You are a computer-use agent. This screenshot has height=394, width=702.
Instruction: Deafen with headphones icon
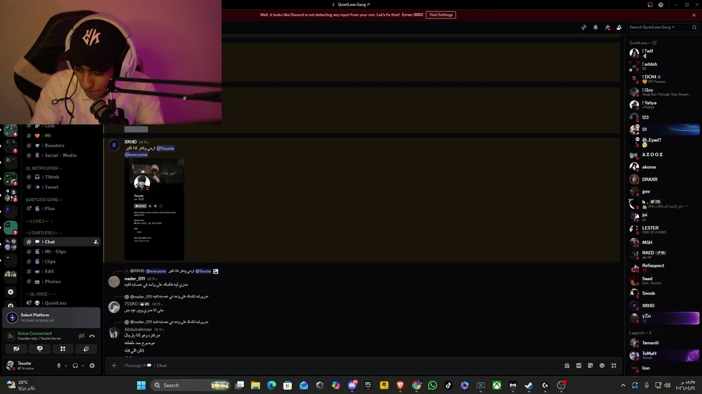tap(75, 366)
